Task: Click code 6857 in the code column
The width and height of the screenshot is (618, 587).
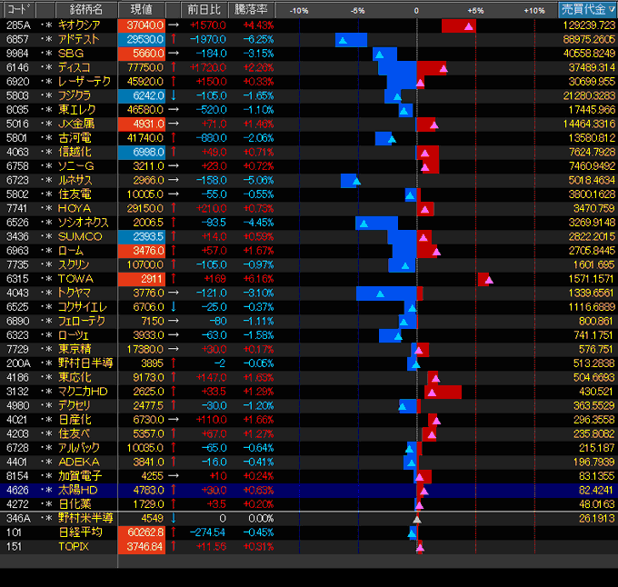Action: pos(17,39)
